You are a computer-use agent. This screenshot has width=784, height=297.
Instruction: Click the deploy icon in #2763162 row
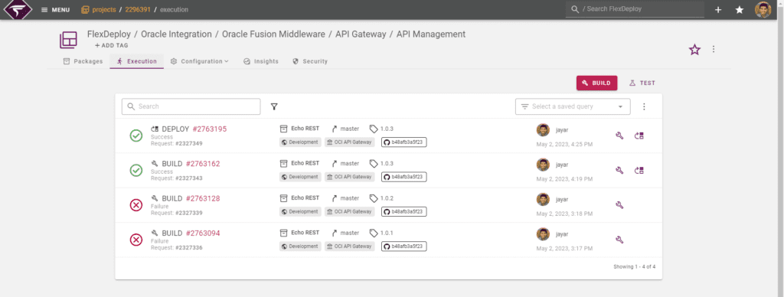pos(639,171)
